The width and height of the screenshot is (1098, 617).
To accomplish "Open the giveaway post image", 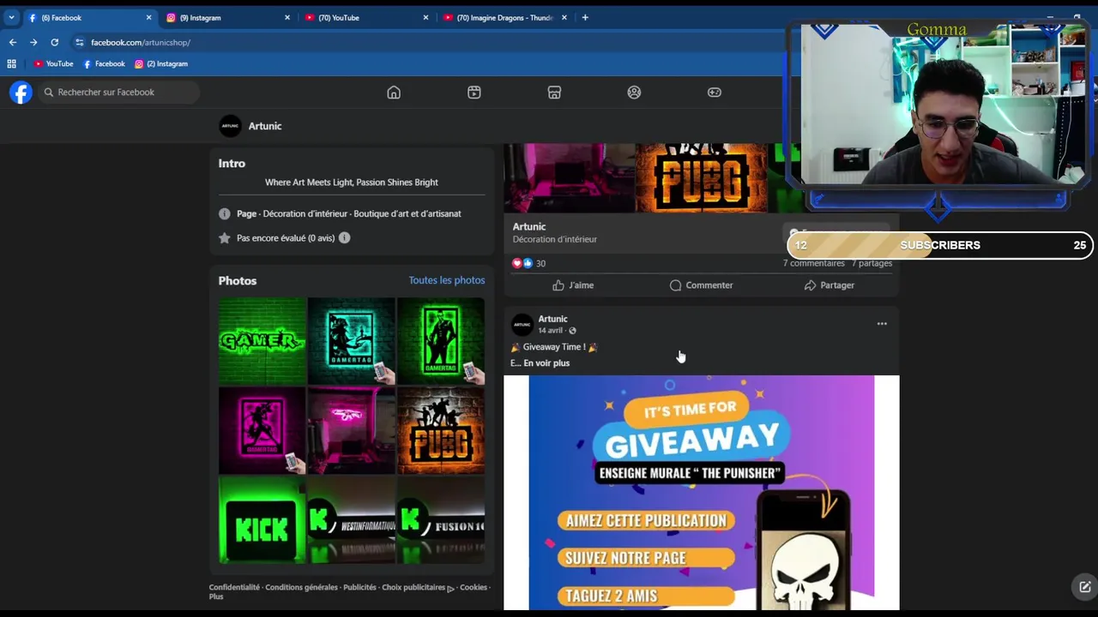I will click(702, 493).
